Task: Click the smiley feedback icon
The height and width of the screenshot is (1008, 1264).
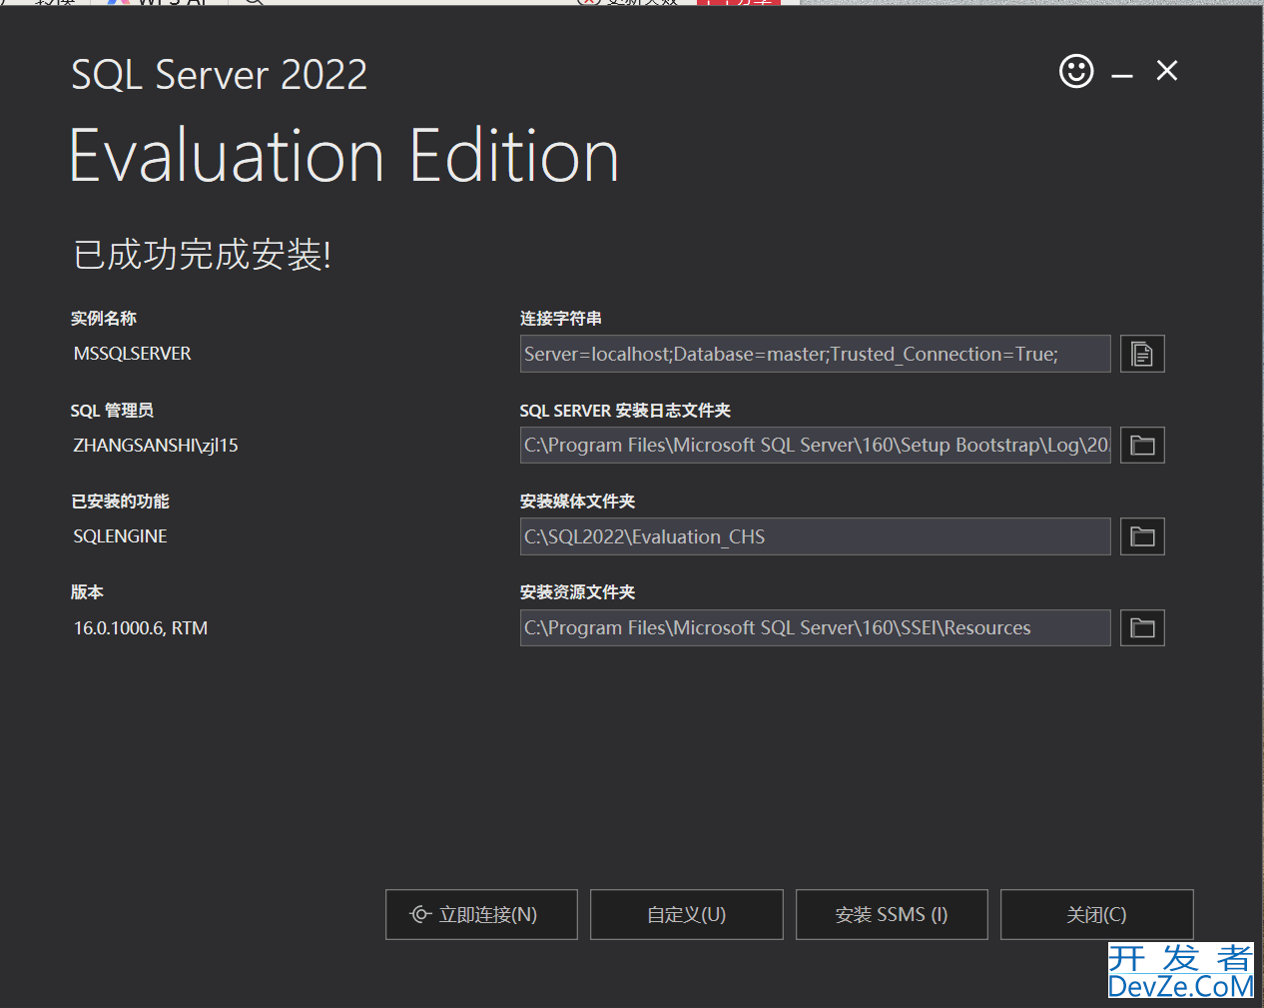Action: click(x=1076, y=71)
